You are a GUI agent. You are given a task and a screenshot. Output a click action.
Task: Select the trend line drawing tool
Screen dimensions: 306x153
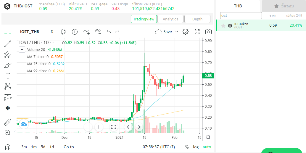click(8, 44)
